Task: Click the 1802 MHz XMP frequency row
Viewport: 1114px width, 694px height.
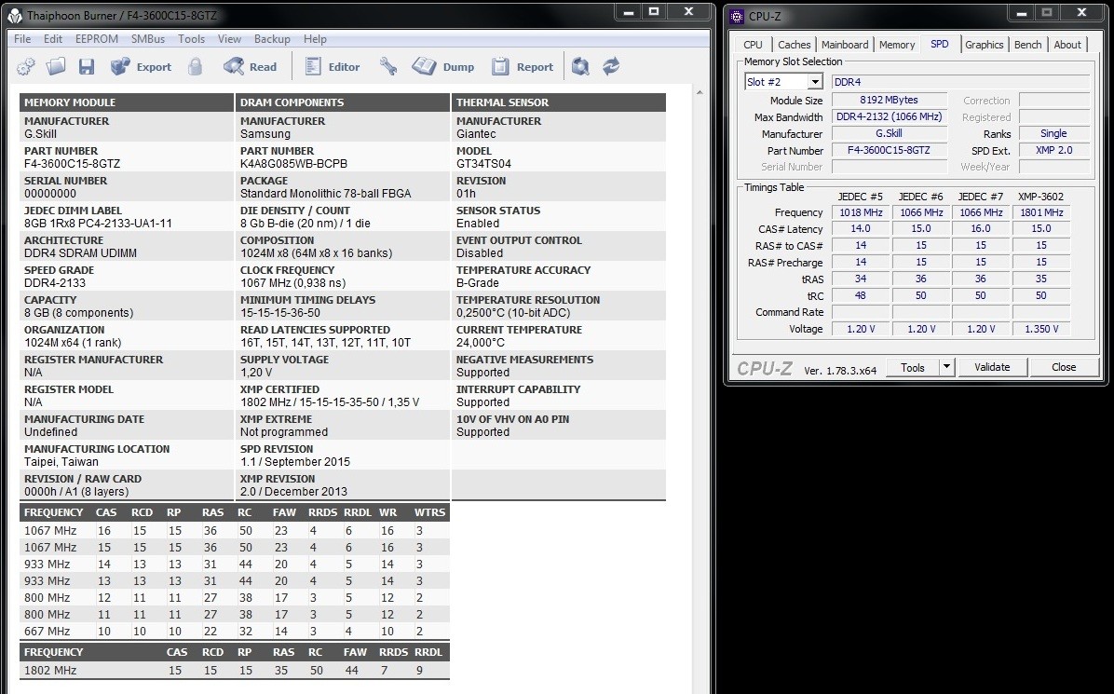Action: click(x=235, y=670)
